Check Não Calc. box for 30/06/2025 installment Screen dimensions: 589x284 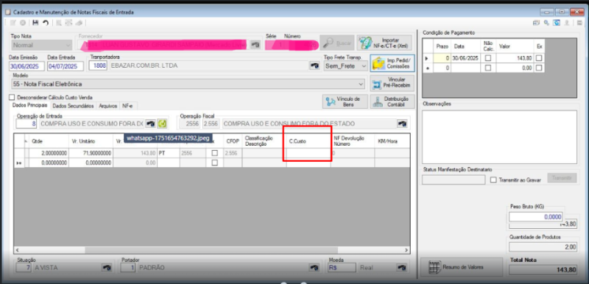tap(488, 58)
